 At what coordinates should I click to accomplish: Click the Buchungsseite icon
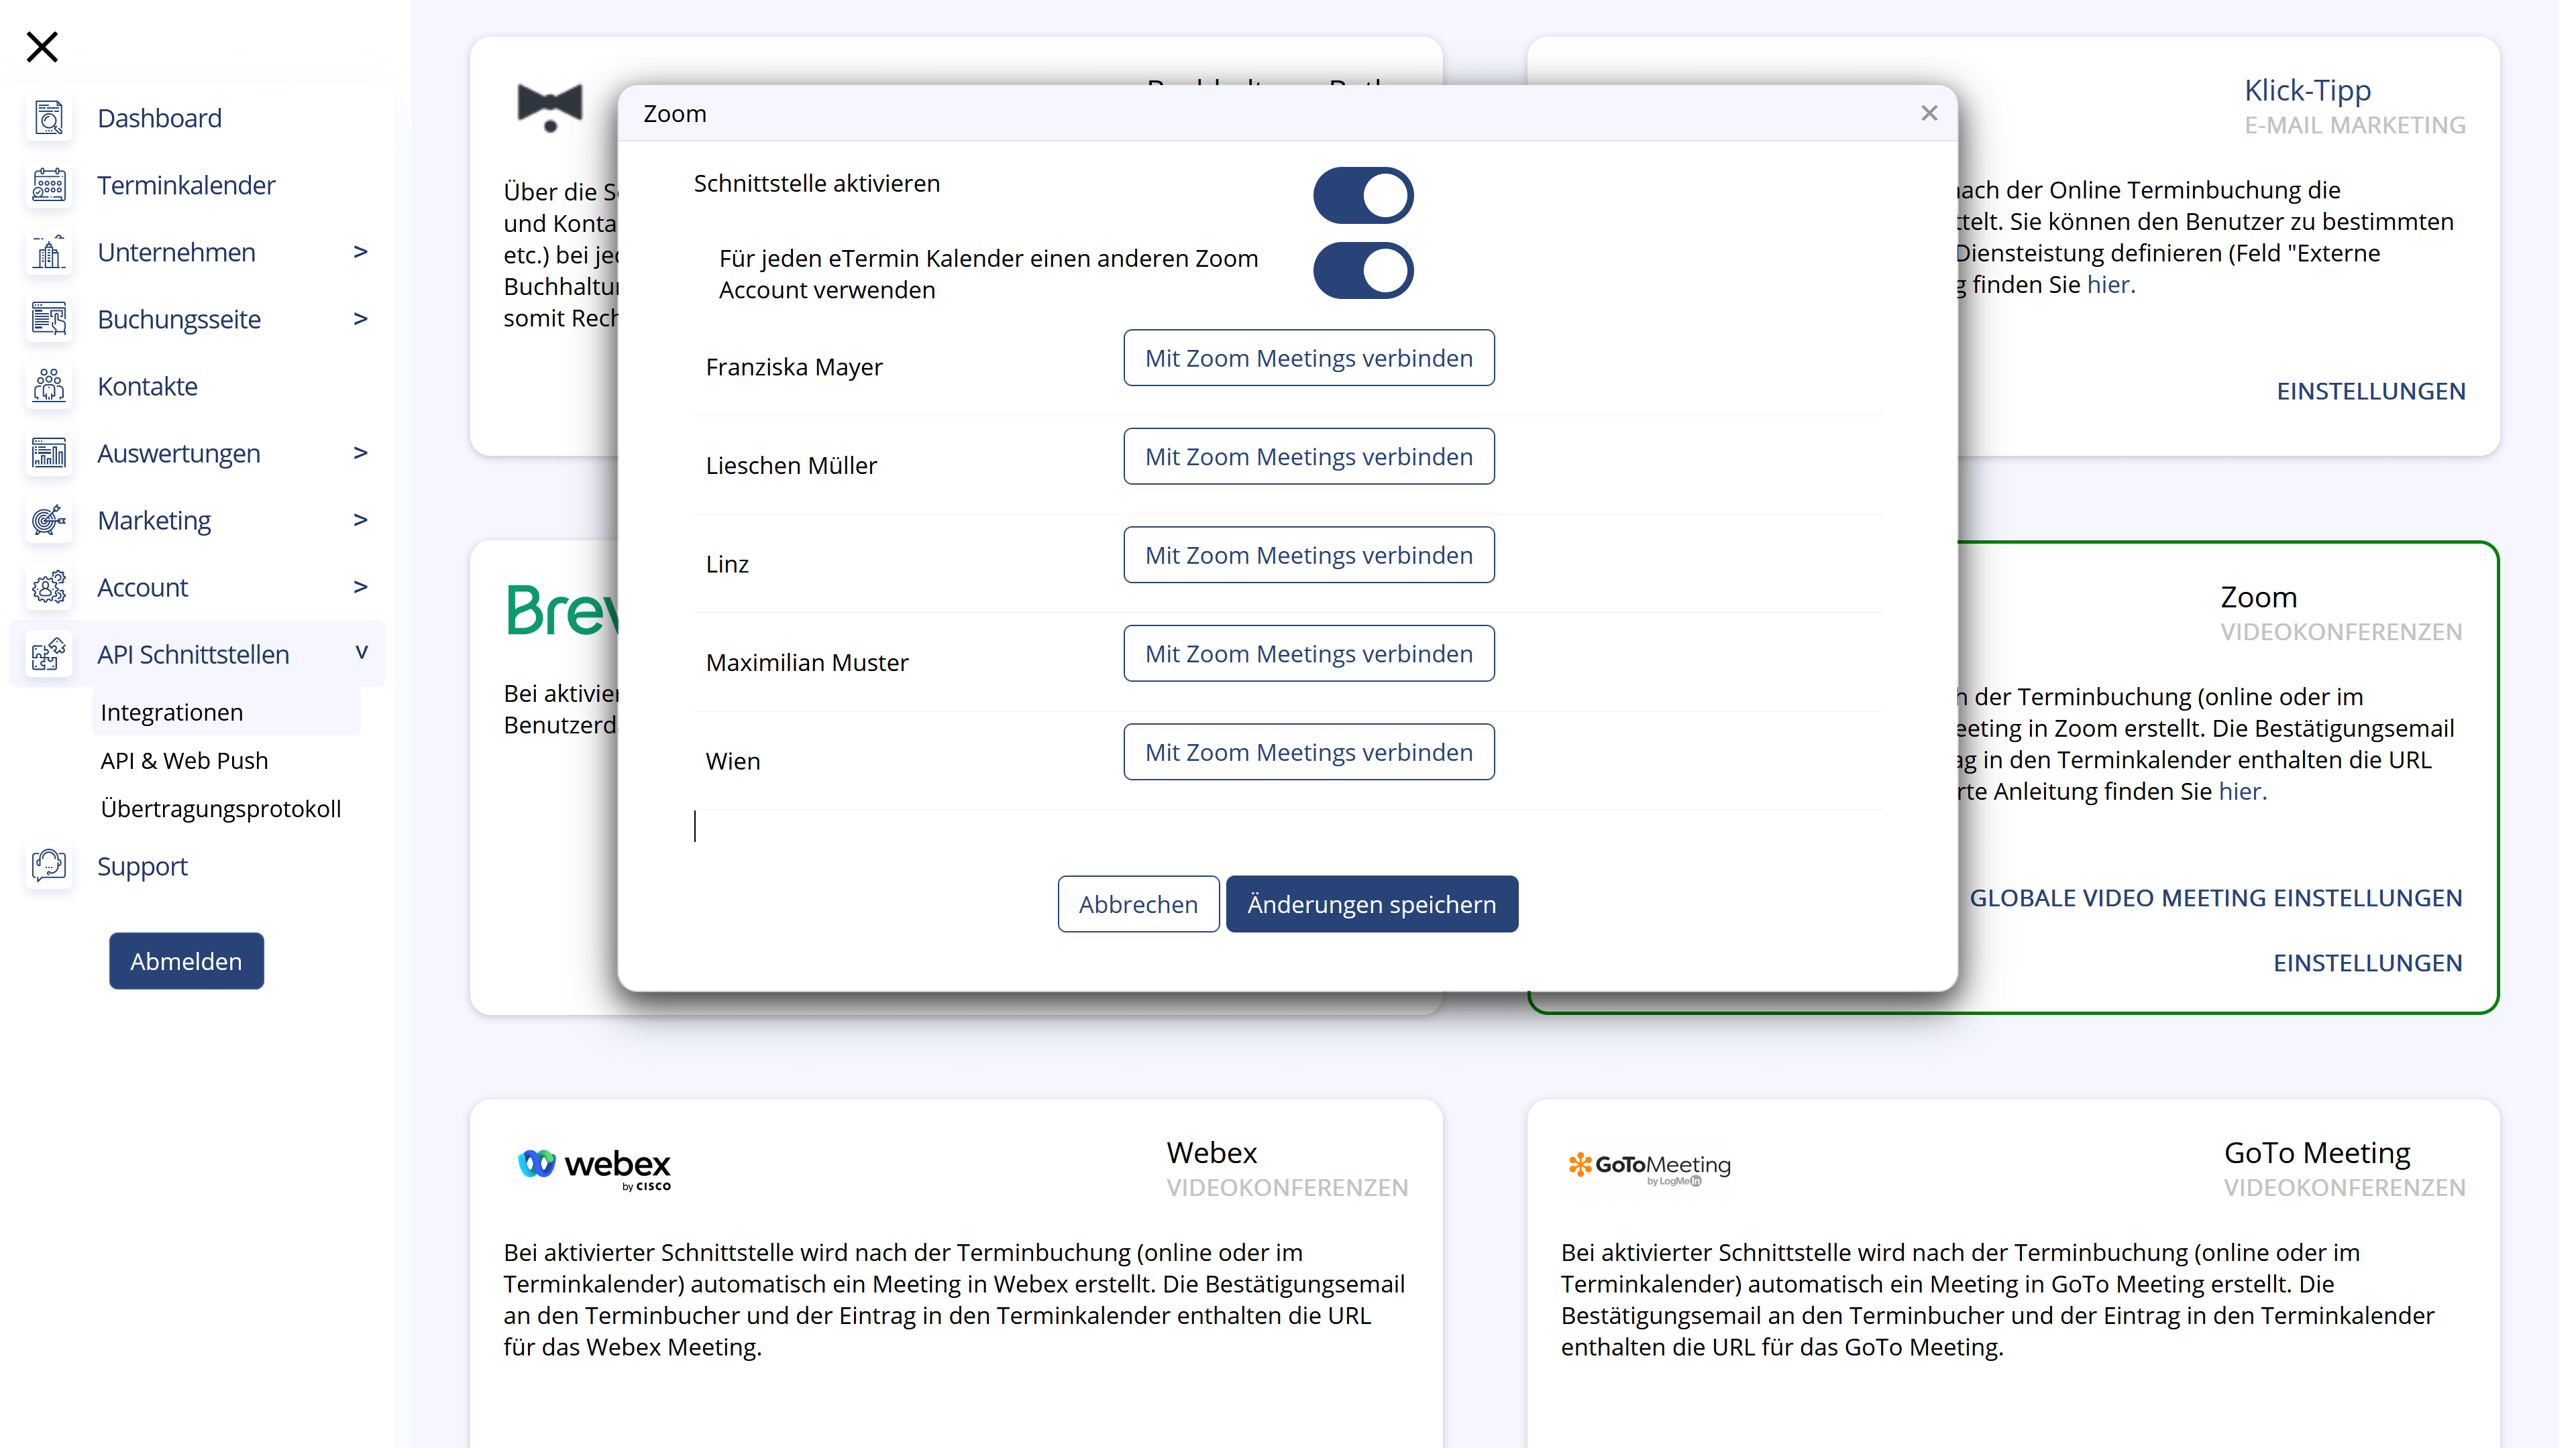tap(48, 319)
